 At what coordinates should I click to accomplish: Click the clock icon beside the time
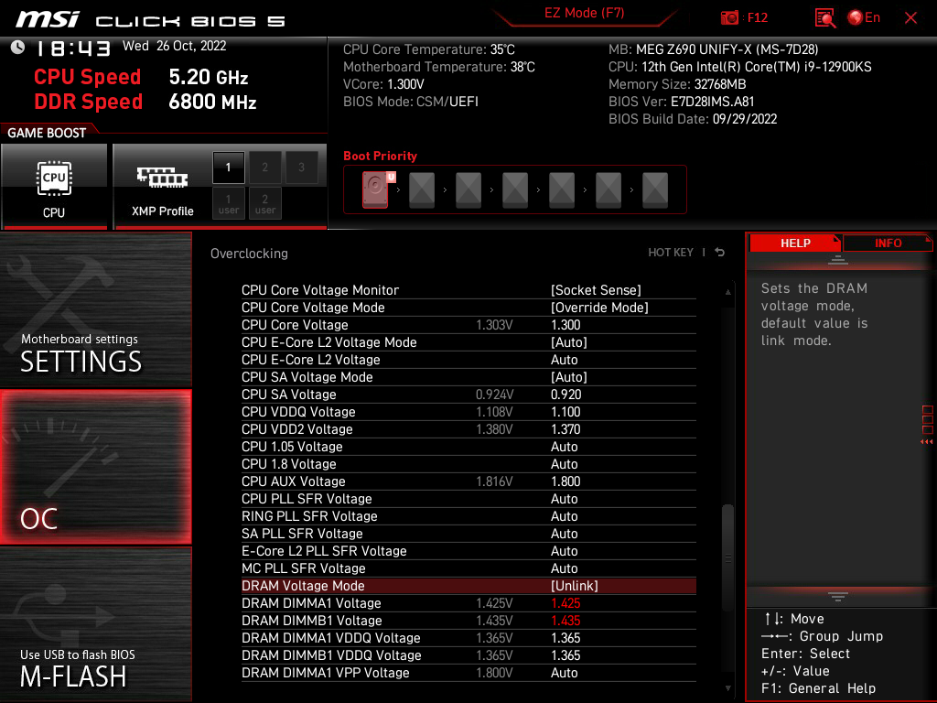click(x=17, y=48)
